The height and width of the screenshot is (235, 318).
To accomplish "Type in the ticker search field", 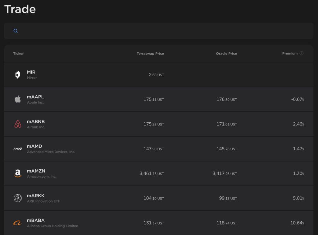I will 161,31.
